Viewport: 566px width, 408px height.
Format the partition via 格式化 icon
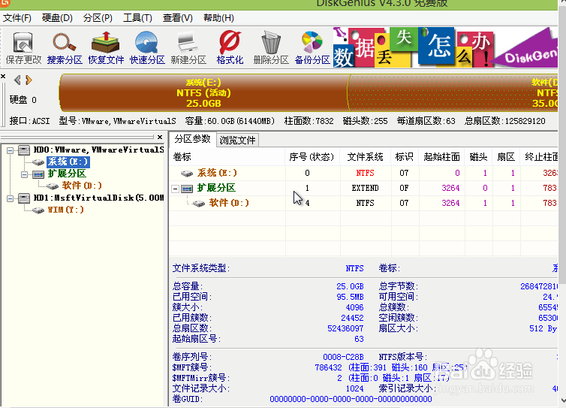pos(230,48)
